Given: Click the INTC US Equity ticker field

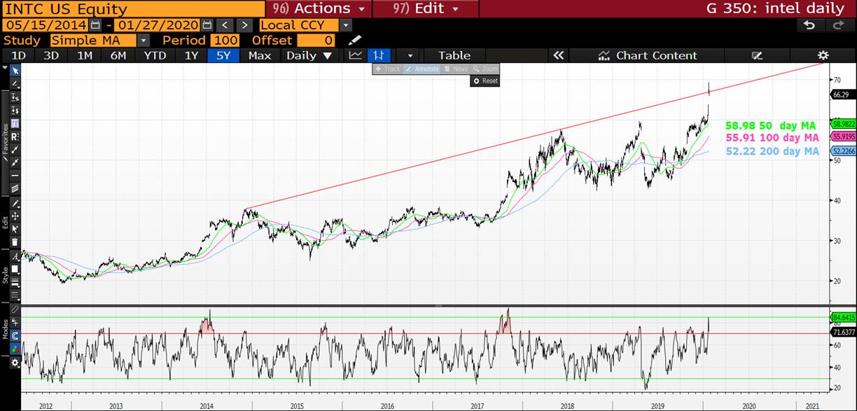Looking at the screenshot, I should (133, 9).
